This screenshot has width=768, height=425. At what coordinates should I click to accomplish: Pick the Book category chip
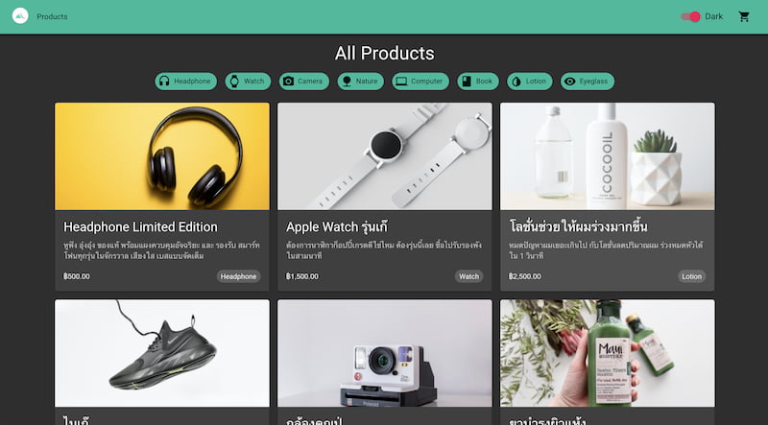pyautogui.click(x=478, y=82)
